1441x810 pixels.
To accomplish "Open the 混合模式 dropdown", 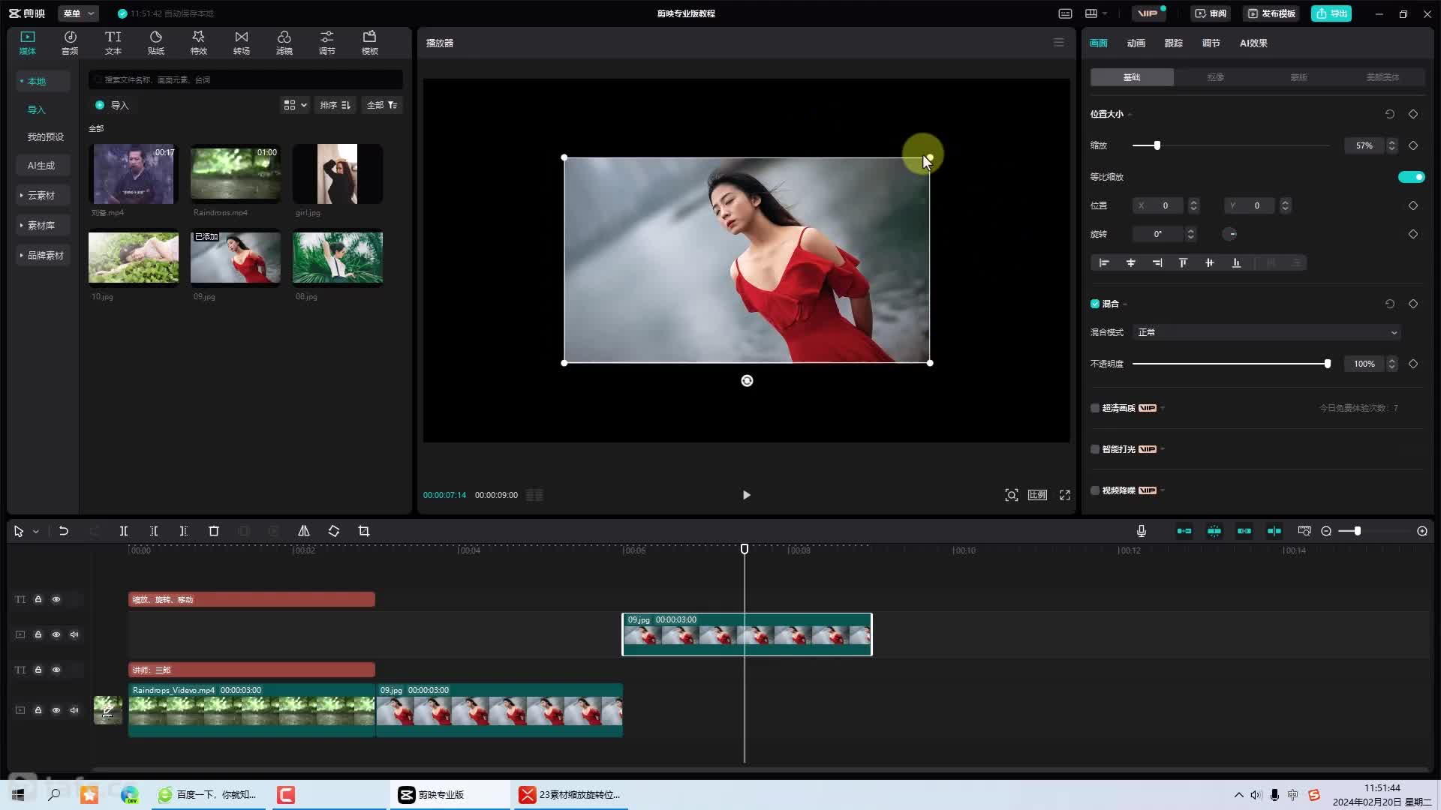I will click(1267, 332).
